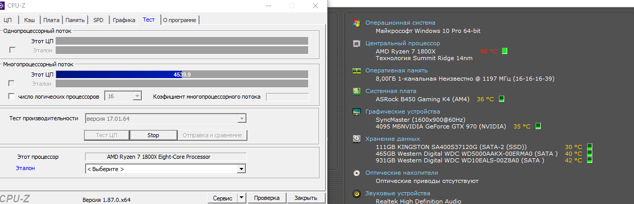Click the WD5000AAKX temperature indicator at 40 °C
Image resolution: width=634 pixels, height=204 pixels.
pyautogui.click(x=590, y=153)
